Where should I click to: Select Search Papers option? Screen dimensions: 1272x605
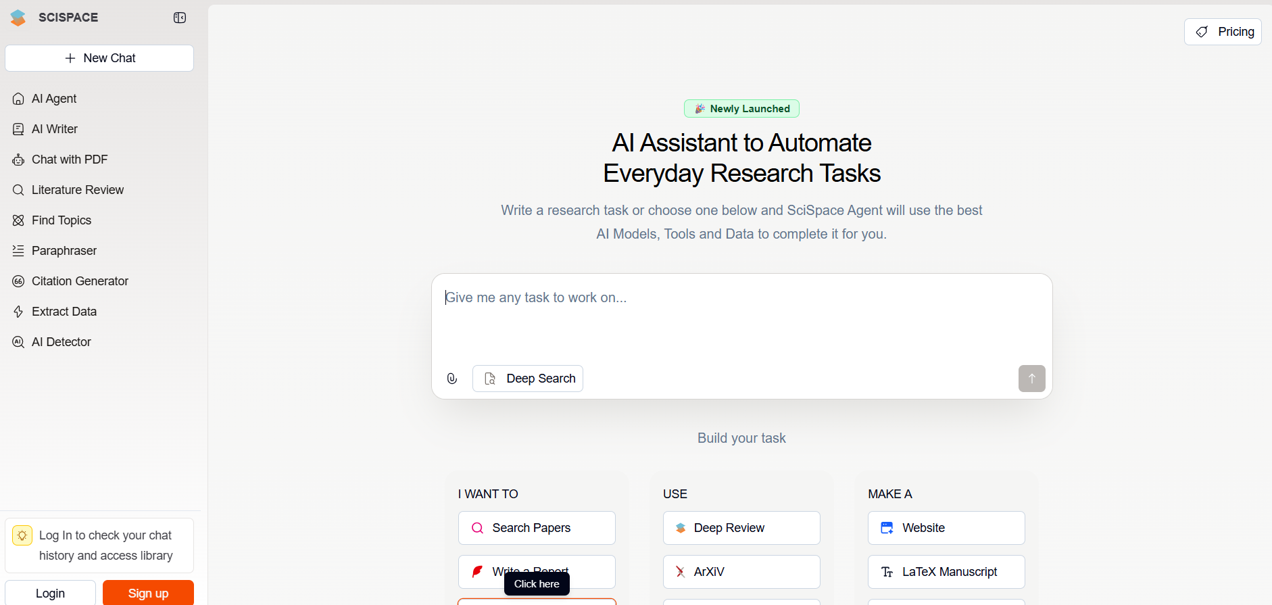pyautogui.click(x=537, y=528)
